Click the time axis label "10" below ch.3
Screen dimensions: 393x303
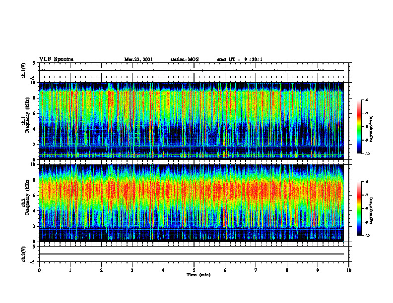click(x=349, y=270)
